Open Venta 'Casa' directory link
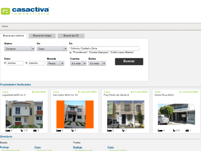 click(111, 147)
